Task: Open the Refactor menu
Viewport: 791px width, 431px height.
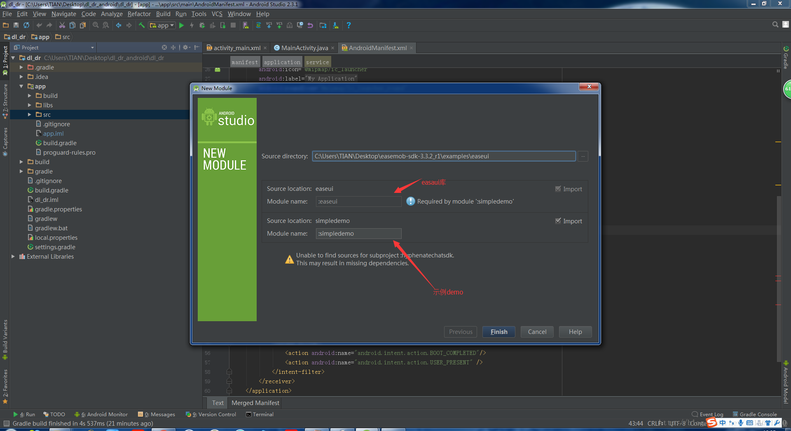Action: [x=139, y=14]
